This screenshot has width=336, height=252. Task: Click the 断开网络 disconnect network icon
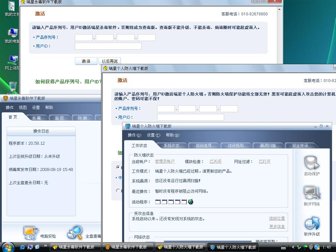pos(312,193)
